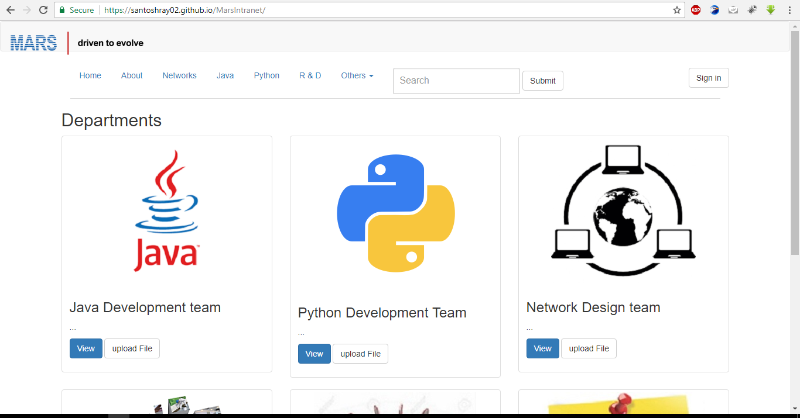Click the Python Development Team heading

pyautogui.click(x=382, y=313)
